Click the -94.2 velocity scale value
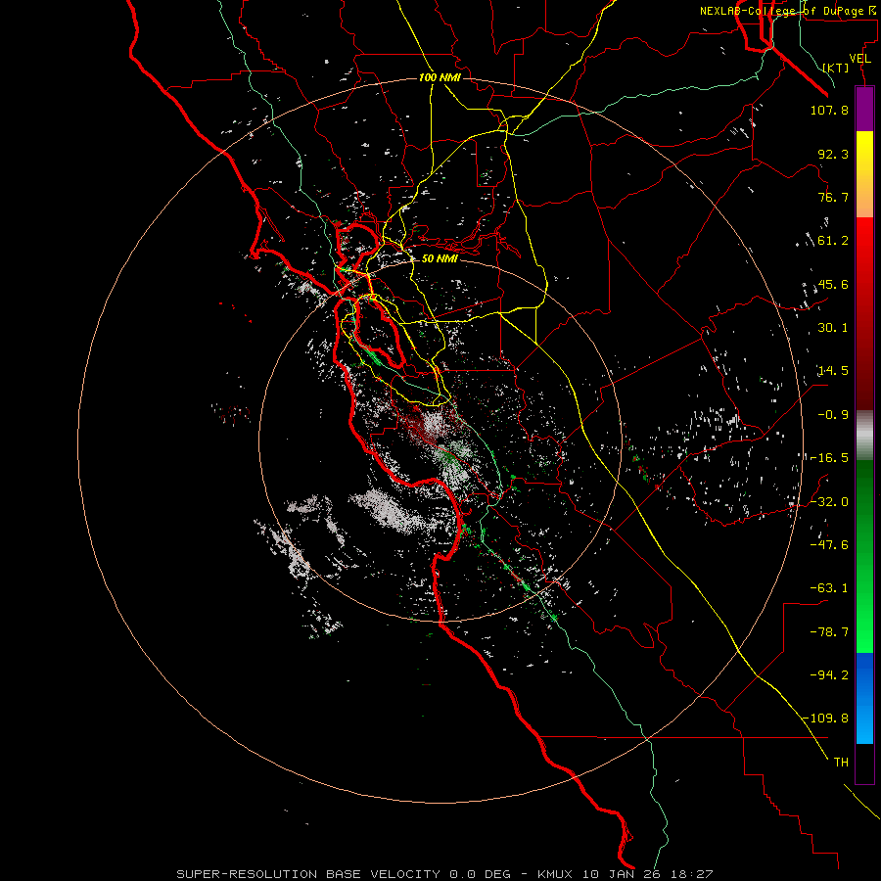This screenshot has height=881, width=881. (x=829, y=675)
